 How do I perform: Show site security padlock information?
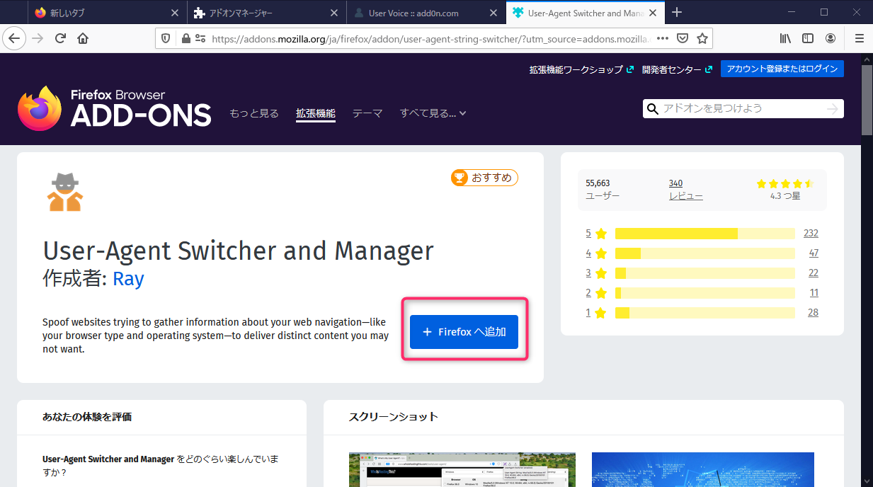pyautogui.click(x=186, y=38)
